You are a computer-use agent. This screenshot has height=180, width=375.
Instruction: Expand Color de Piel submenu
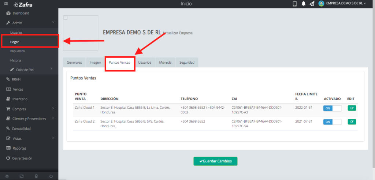pyautogui.click(x=29, y=70)
